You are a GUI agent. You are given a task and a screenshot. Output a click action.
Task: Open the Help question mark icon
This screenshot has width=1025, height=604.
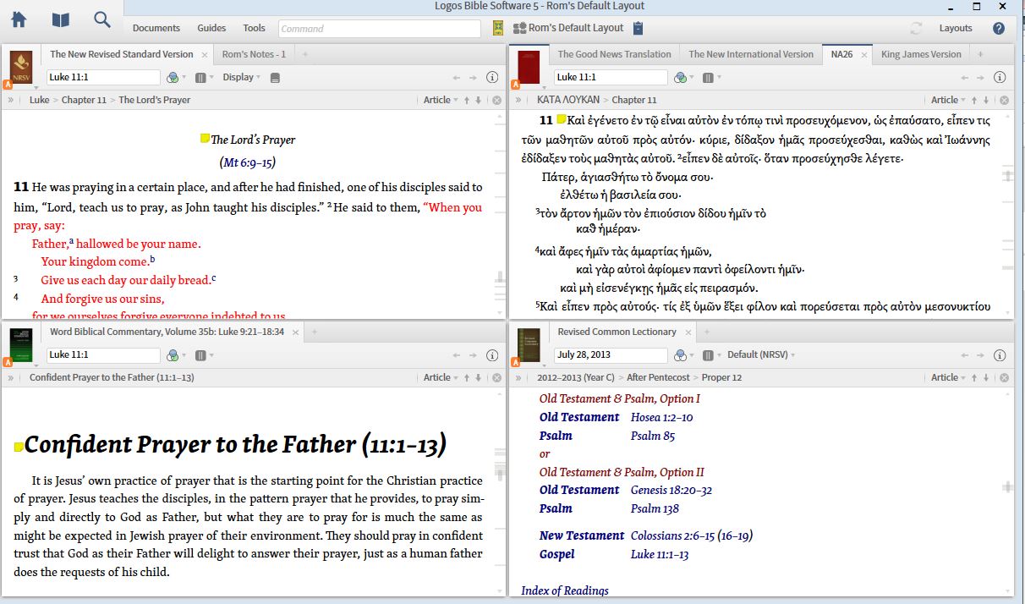click(x=999, y=28)
